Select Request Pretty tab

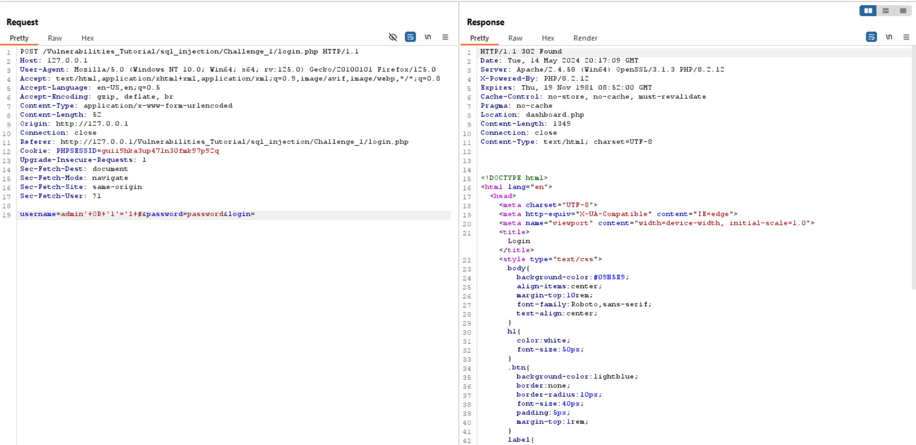[x=19, y=38]
